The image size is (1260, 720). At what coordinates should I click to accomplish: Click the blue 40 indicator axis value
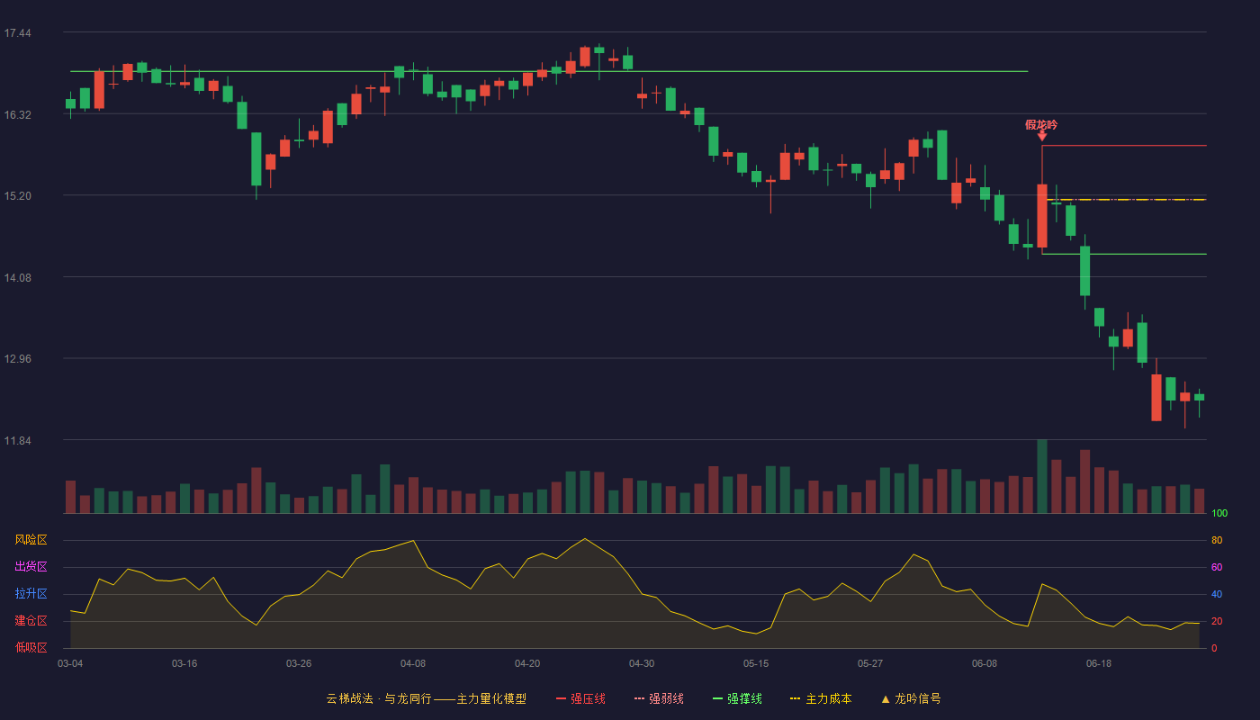click(1217, 594)
